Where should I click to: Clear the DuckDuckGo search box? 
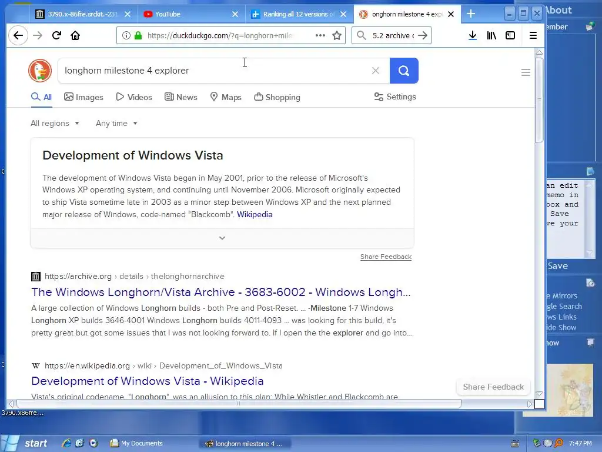tap(376, 71)
